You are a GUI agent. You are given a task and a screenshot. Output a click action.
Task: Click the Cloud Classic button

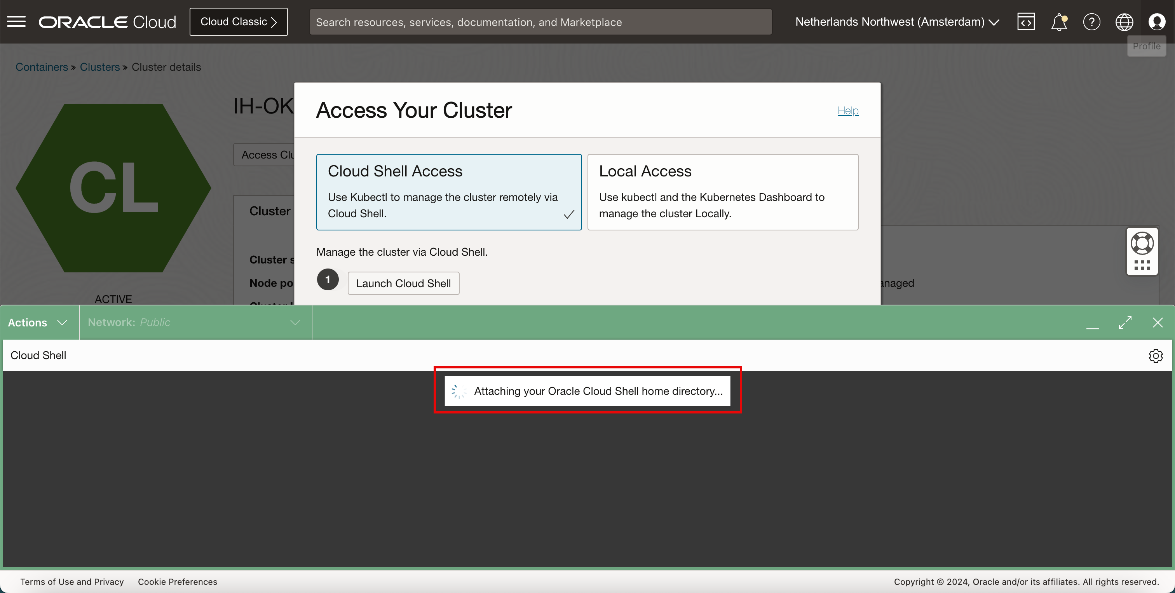coord(239,21)
